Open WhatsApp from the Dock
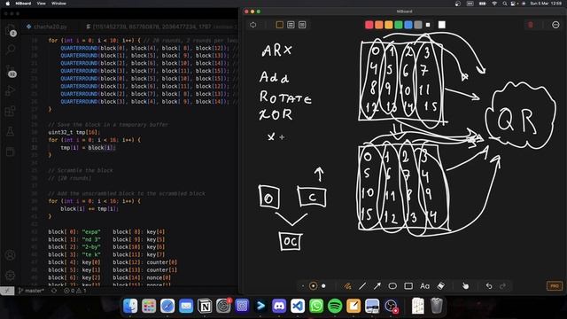The image size is (567, 319). coord(316,306)
